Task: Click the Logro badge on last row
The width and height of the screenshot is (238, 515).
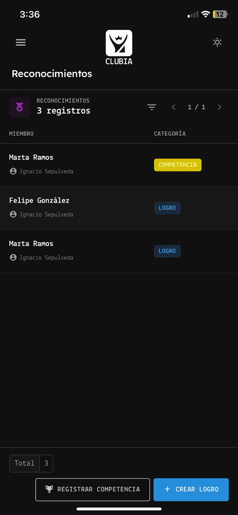Action: click(x=167, y=251)
